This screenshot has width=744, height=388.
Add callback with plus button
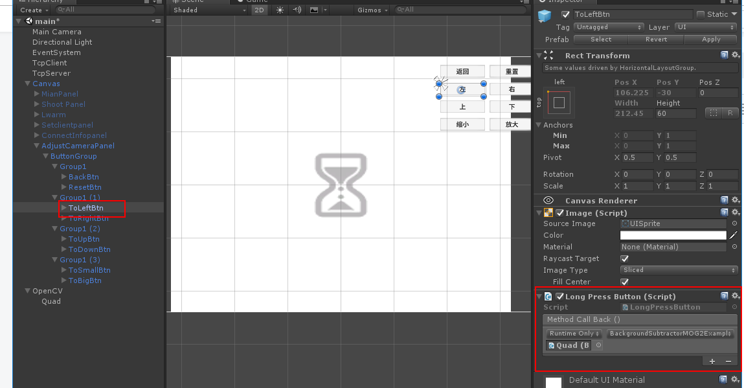click(x=712, y=361)
